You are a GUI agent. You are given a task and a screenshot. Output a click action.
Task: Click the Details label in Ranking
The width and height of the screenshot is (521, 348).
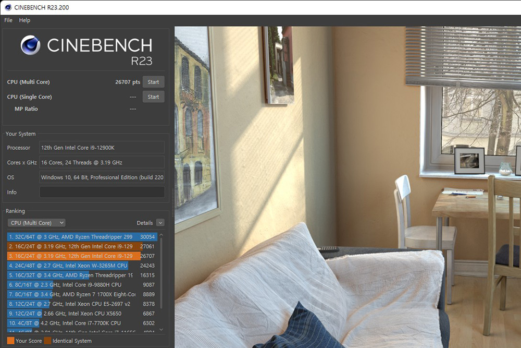(145, 223)
